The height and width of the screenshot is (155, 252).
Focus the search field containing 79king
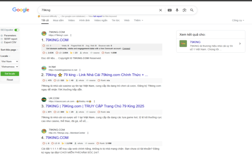[98, 10]
